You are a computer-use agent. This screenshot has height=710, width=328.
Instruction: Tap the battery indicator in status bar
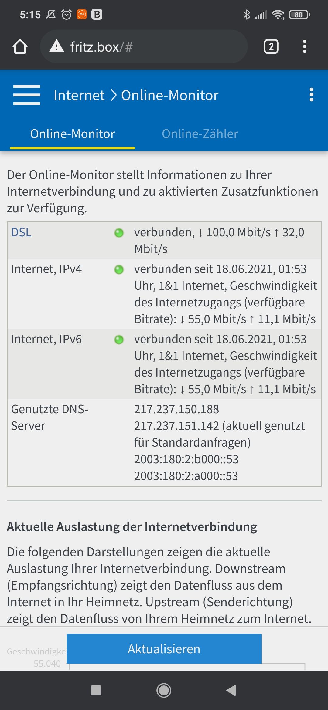click(x=299, y=15)
